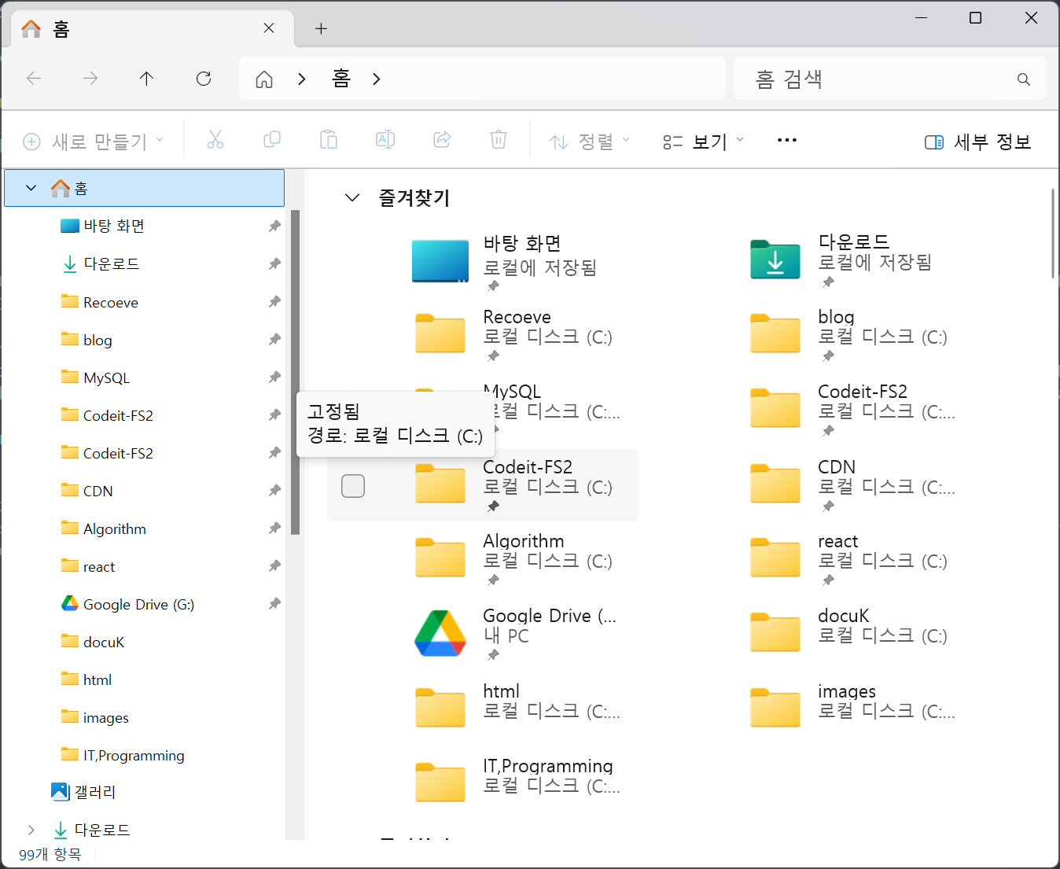Open the CDN folder icon in favorites

775,483
